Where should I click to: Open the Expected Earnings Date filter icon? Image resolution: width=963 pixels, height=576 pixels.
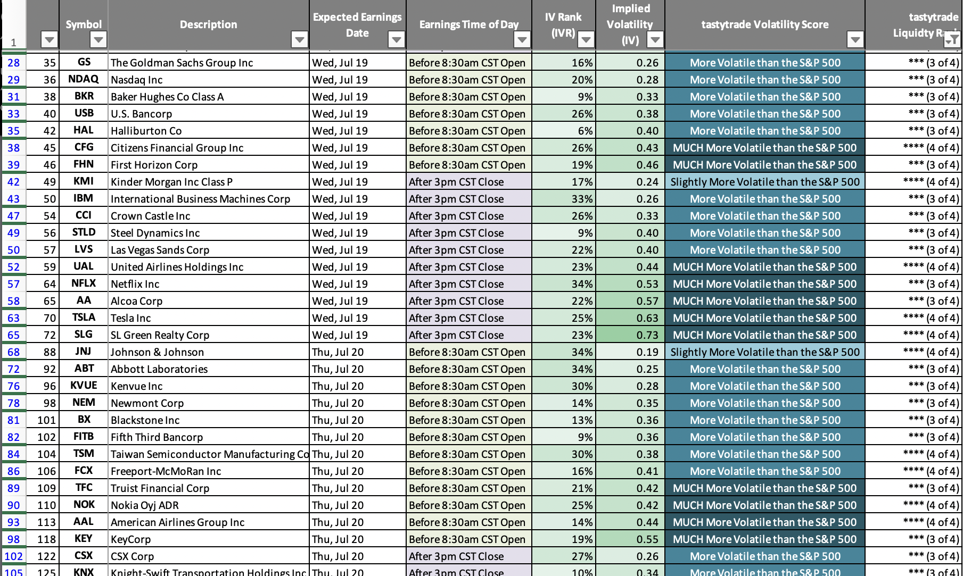pyautogui.click(x=396, y=39)
